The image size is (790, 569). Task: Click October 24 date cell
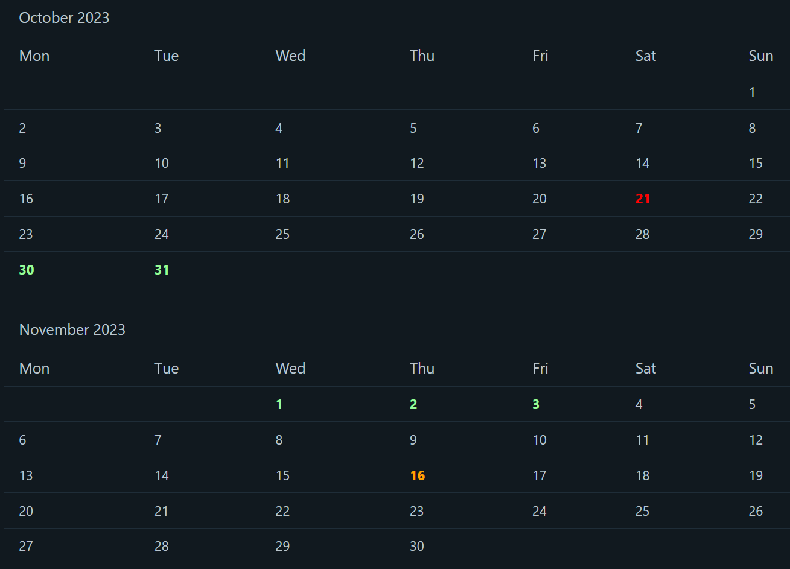pyautogui.click(x=162, y=234)
